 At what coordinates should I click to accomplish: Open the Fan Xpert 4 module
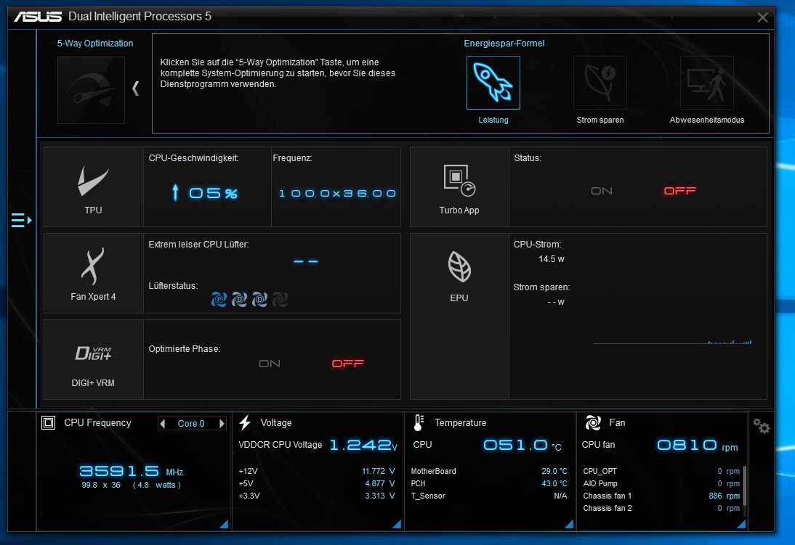pyautogui.click(x=93, y=274)
